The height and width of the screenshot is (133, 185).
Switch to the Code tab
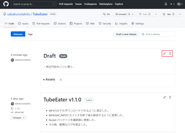(x=10, y=24)
